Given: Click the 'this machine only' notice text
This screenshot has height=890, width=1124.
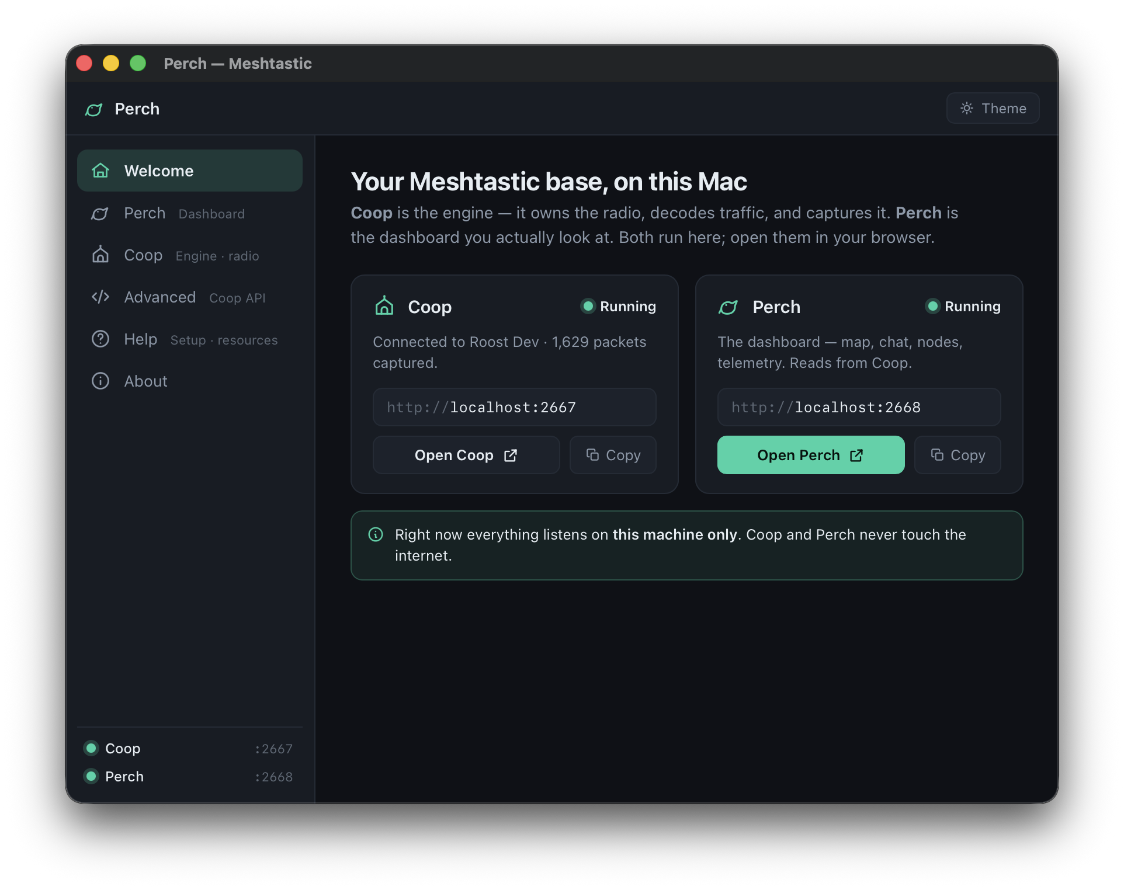Looking at the screenshot, I should [675, 534].
